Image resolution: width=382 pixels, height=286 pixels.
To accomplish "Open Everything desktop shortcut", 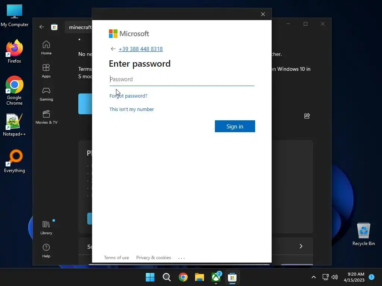I will point(15,161).
